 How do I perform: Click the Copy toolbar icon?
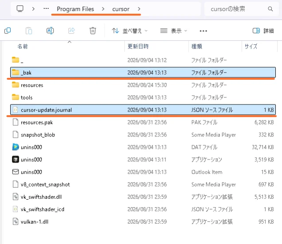point(8,31)
